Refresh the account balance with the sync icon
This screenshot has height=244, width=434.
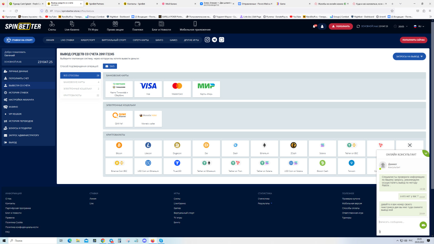coord(358,26)
